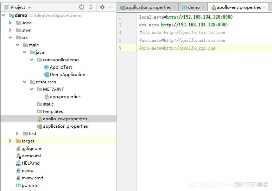This screenshot has height=191, width=272.
Task: Click the resources folder icon
Action: click(32, 82)
